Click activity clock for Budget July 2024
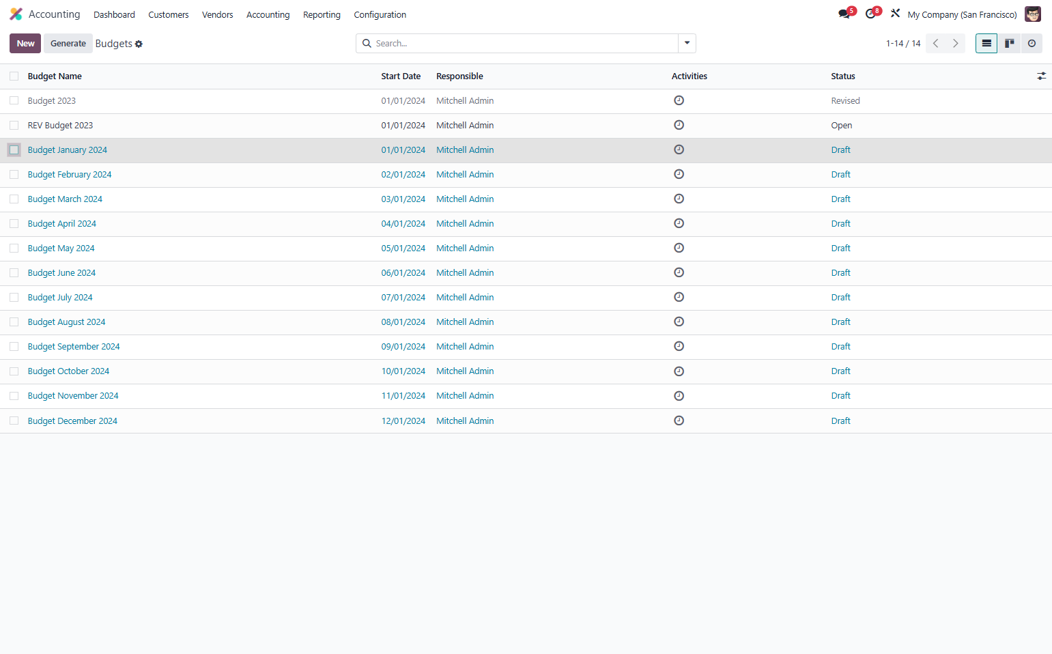 679,297
